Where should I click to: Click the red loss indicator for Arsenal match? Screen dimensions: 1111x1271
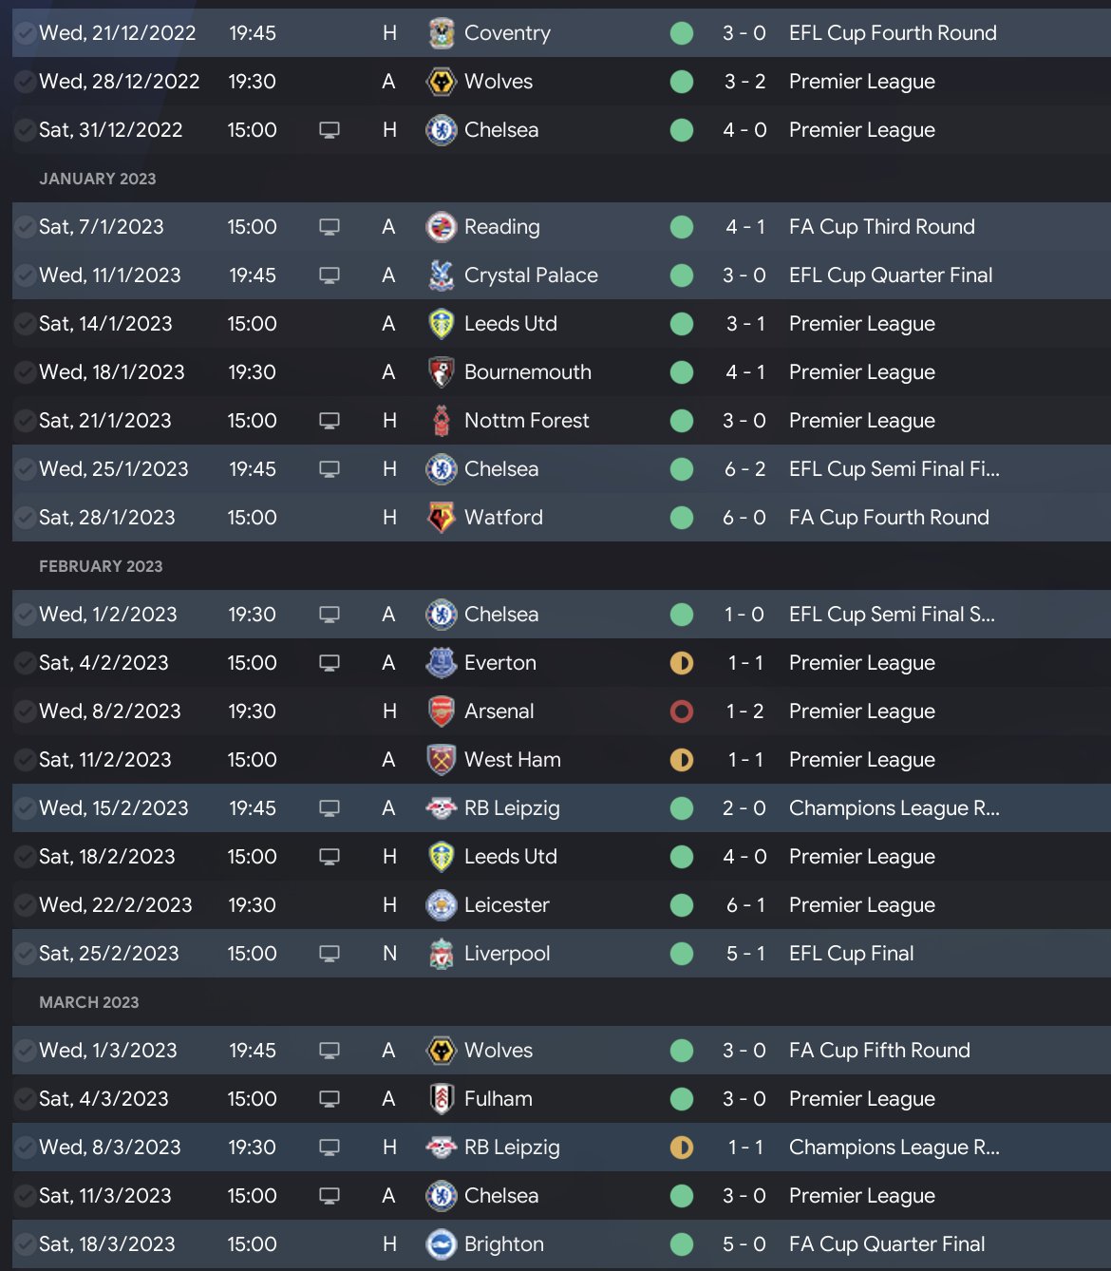pyautogui.click(x=682, y=711)
